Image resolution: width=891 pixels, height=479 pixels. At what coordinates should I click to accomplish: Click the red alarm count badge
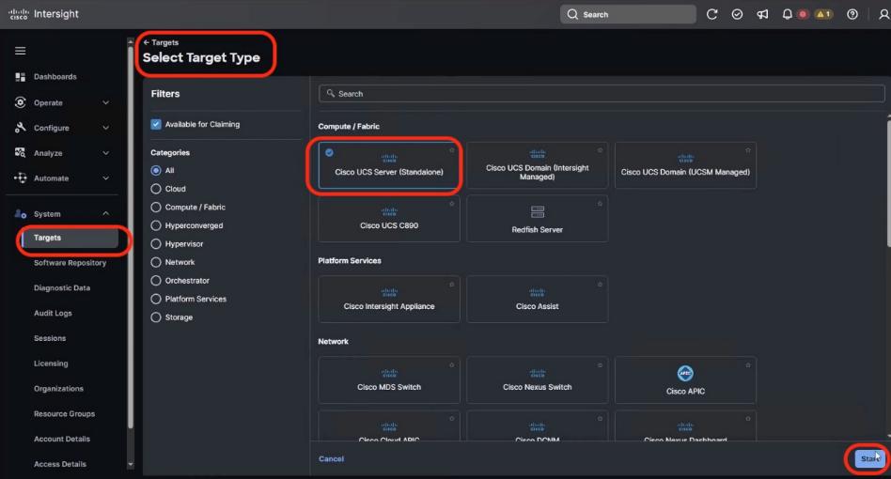[x=803, y=14]
